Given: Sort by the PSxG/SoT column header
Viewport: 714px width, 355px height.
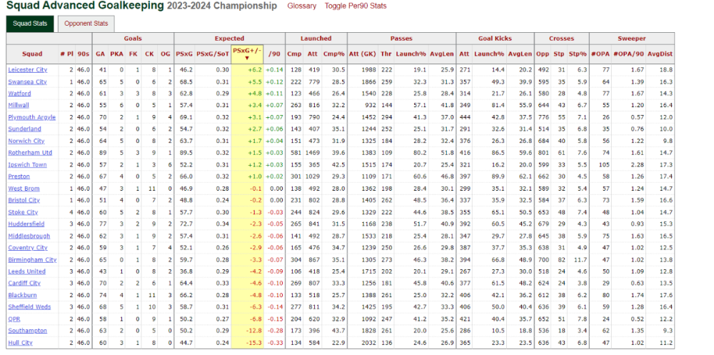Looking at the screenshot, I should click(x=213, y=54).
